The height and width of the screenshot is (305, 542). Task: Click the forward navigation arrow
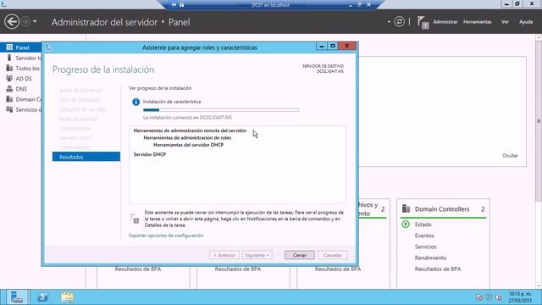[25, 22]
